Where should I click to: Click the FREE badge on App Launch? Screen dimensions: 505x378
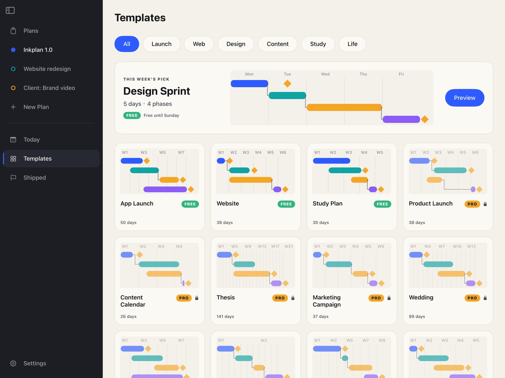click(x=190, y=204)
